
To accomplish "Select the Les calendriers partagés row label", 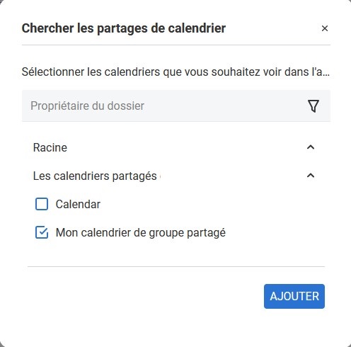I will tap(95, 176).
